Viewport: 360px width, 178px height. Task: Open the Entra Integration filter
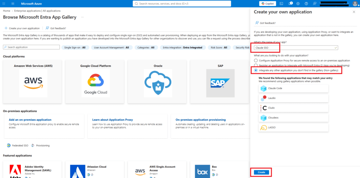[x=182, y=48]
